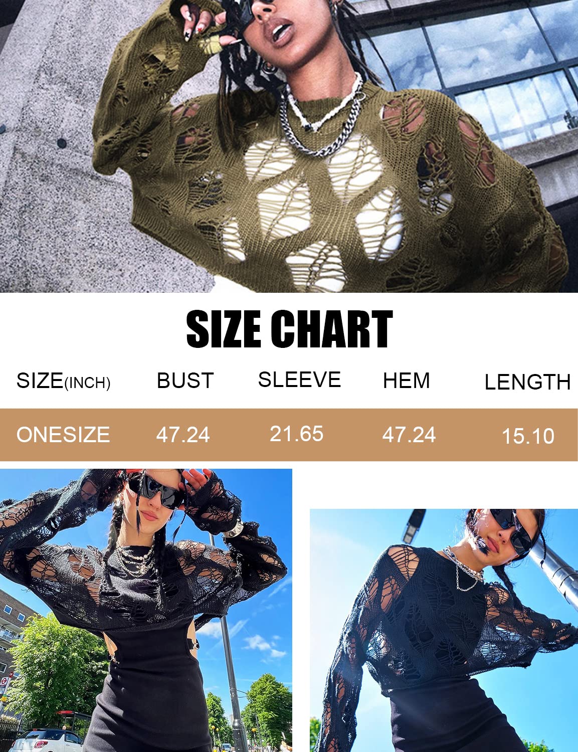
Task: Open the bottom-left black sweater photo
Action: pyautogui.click(x=146, y=610)
